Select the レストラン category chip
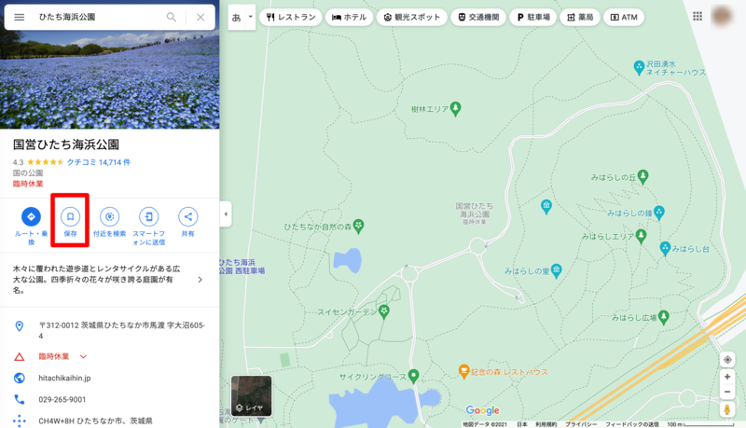Image resolution: width=746 pixels, height=428 pixels. pos(291,17)
